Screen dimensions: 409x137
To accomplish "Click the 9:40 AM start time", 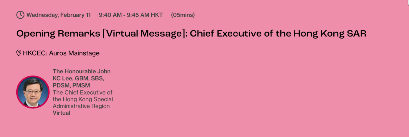I will pos(110,15).
